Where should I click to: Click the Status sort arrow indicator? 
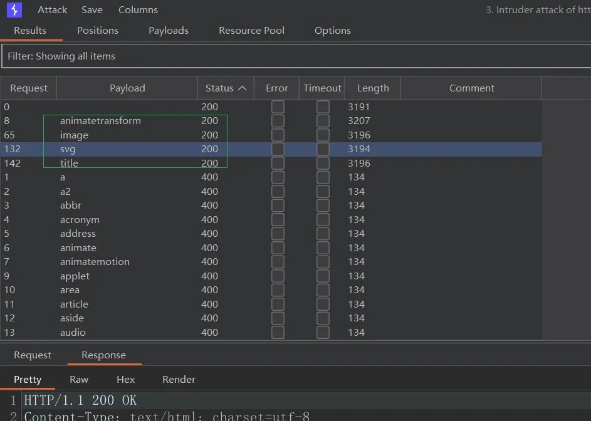click(243, 88)
